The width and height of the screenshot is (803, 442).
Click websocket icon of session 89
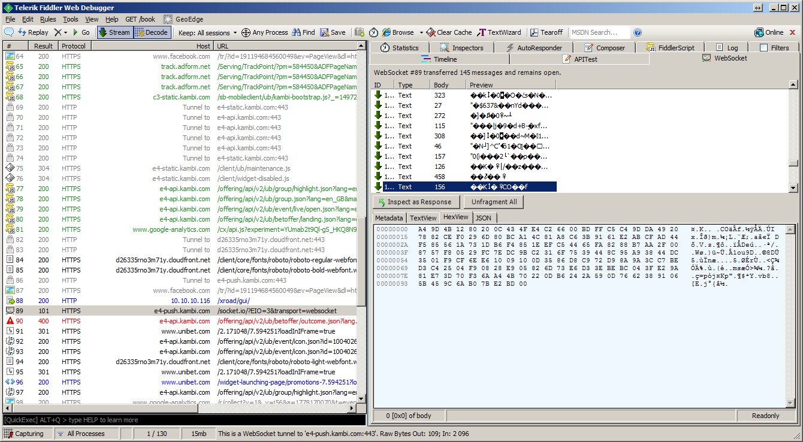click(10, 311)
